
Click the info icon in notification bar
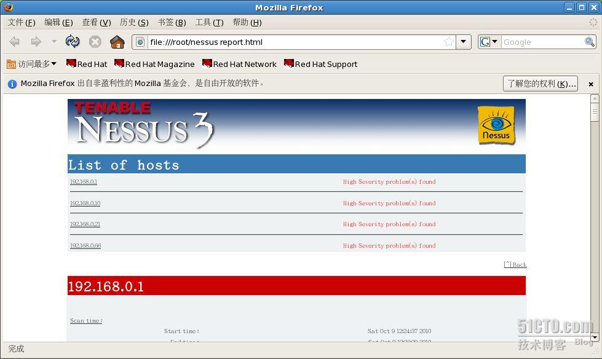(12, 84)
